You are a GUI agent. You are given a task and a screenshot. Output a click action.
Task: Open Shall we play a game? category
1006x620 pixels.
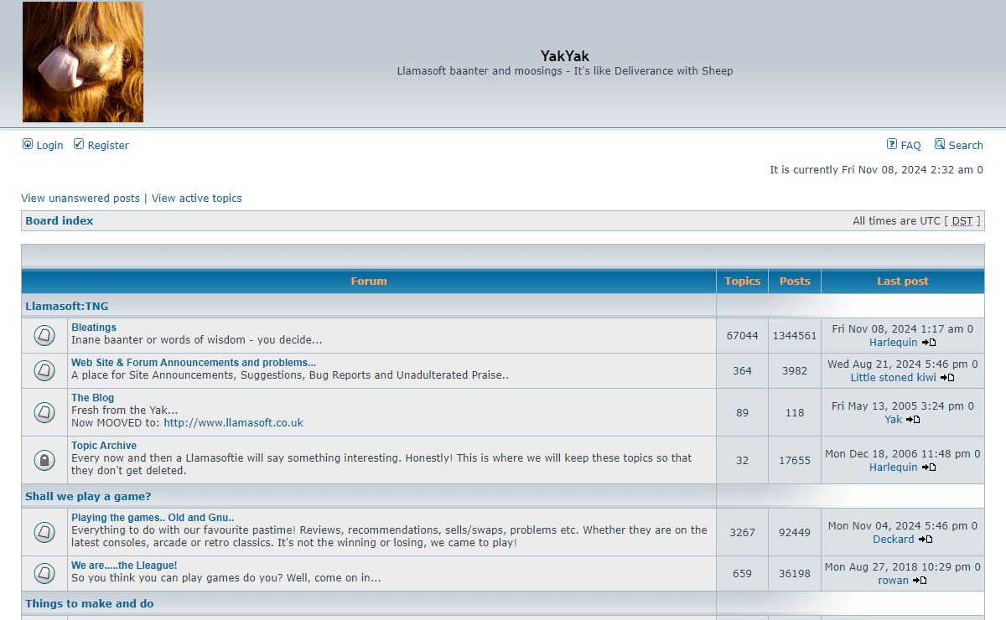(x=88, y=497)
